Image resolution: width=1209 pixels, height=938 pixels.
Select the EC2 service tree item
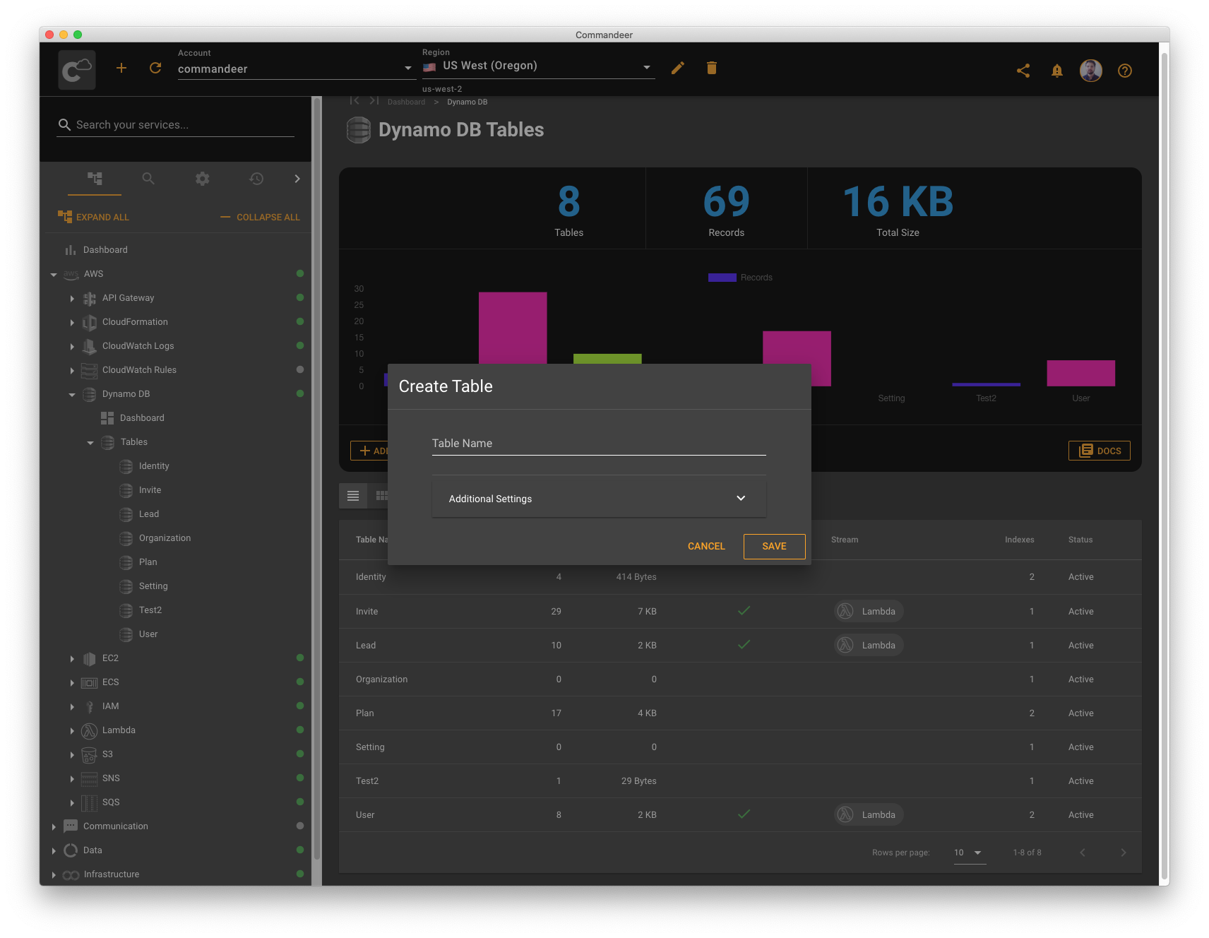pyautogui.click(x=110, y=658)
